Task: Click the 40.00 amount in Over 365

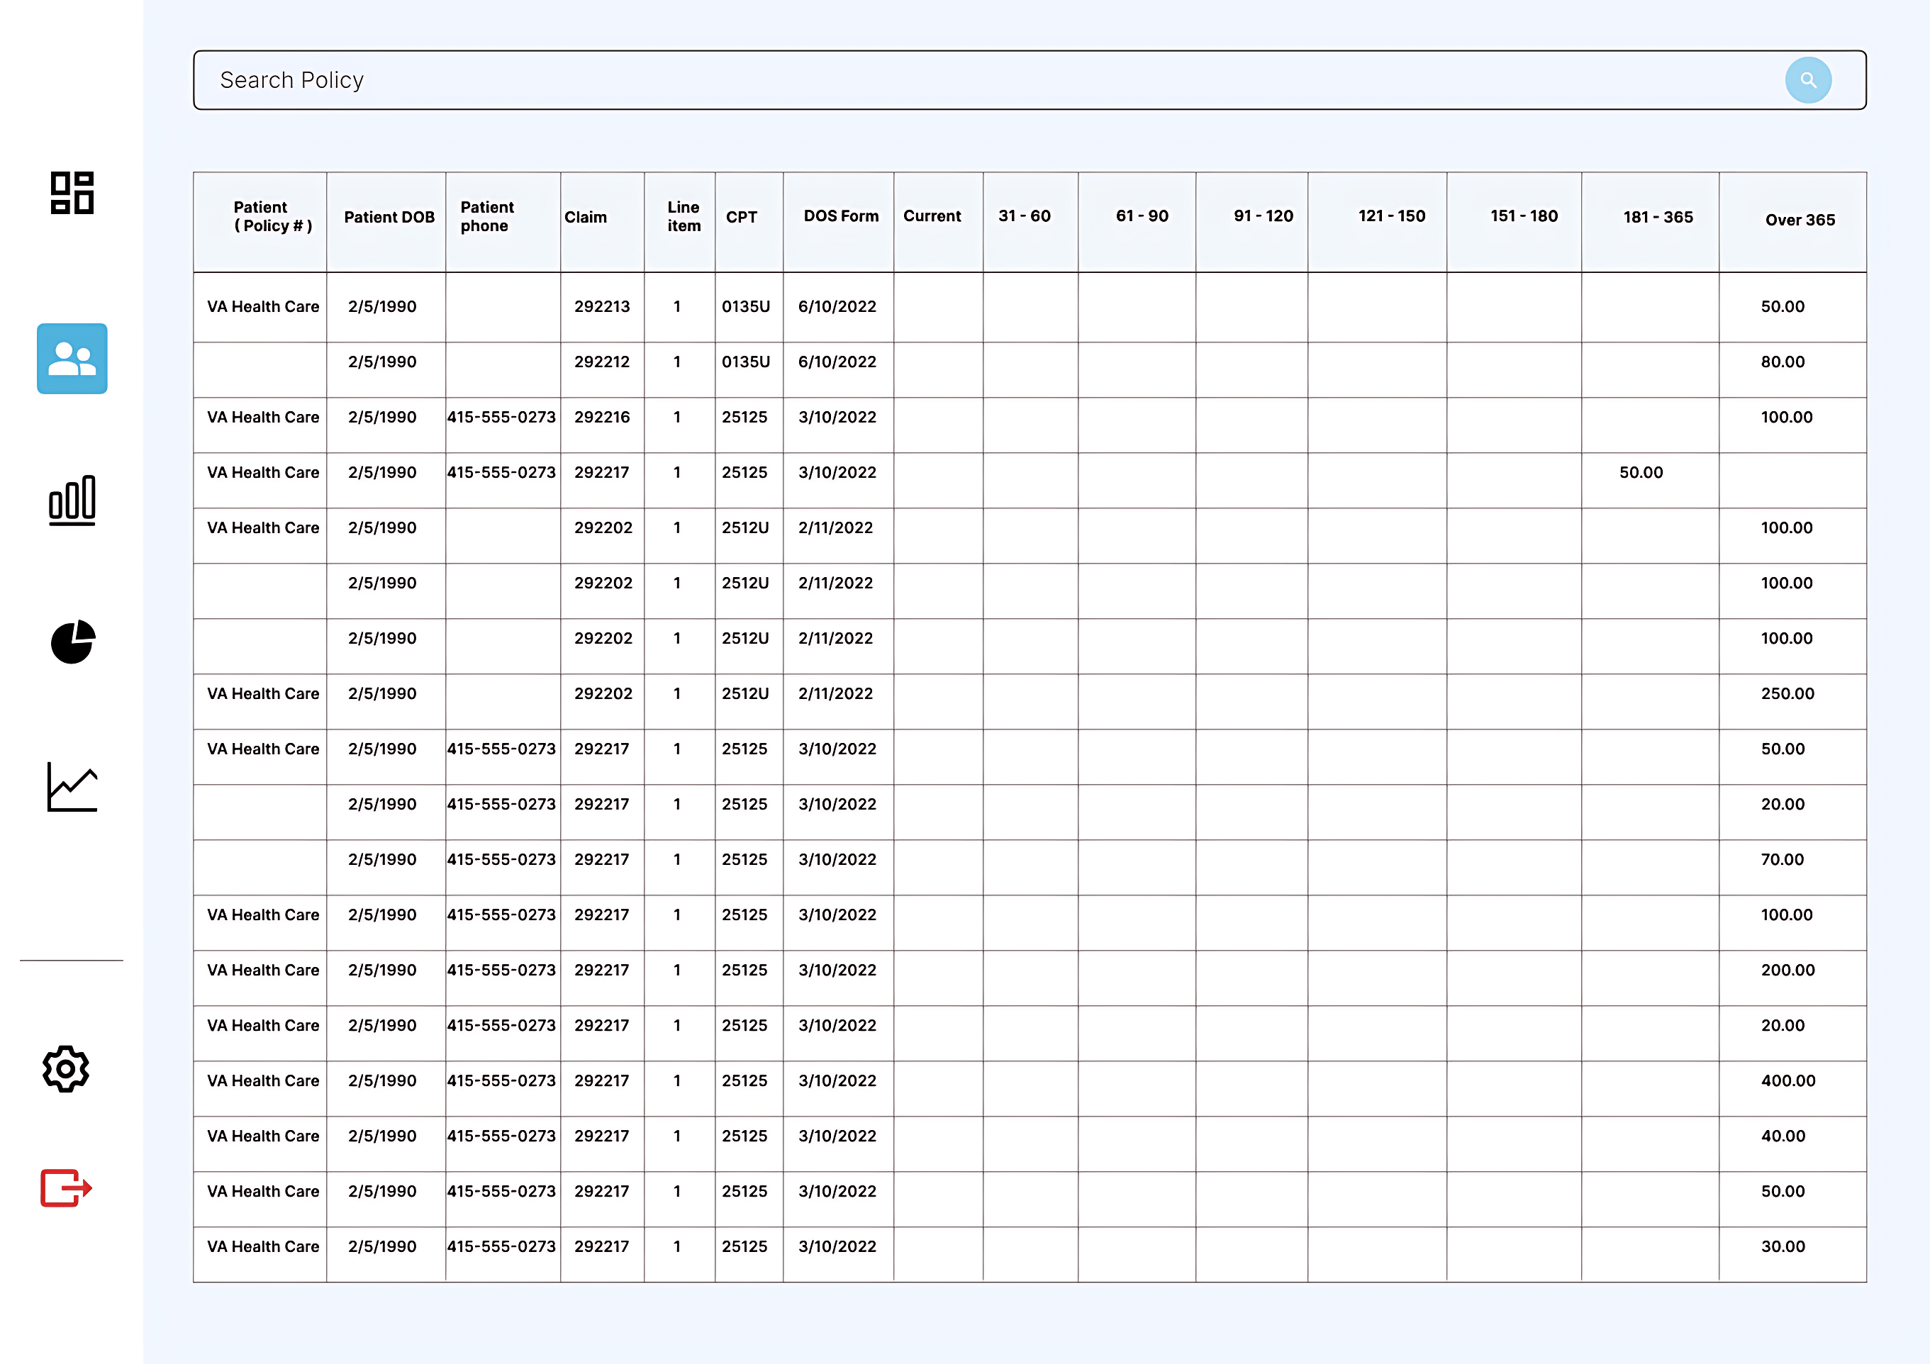Action: (1782, 1136)
